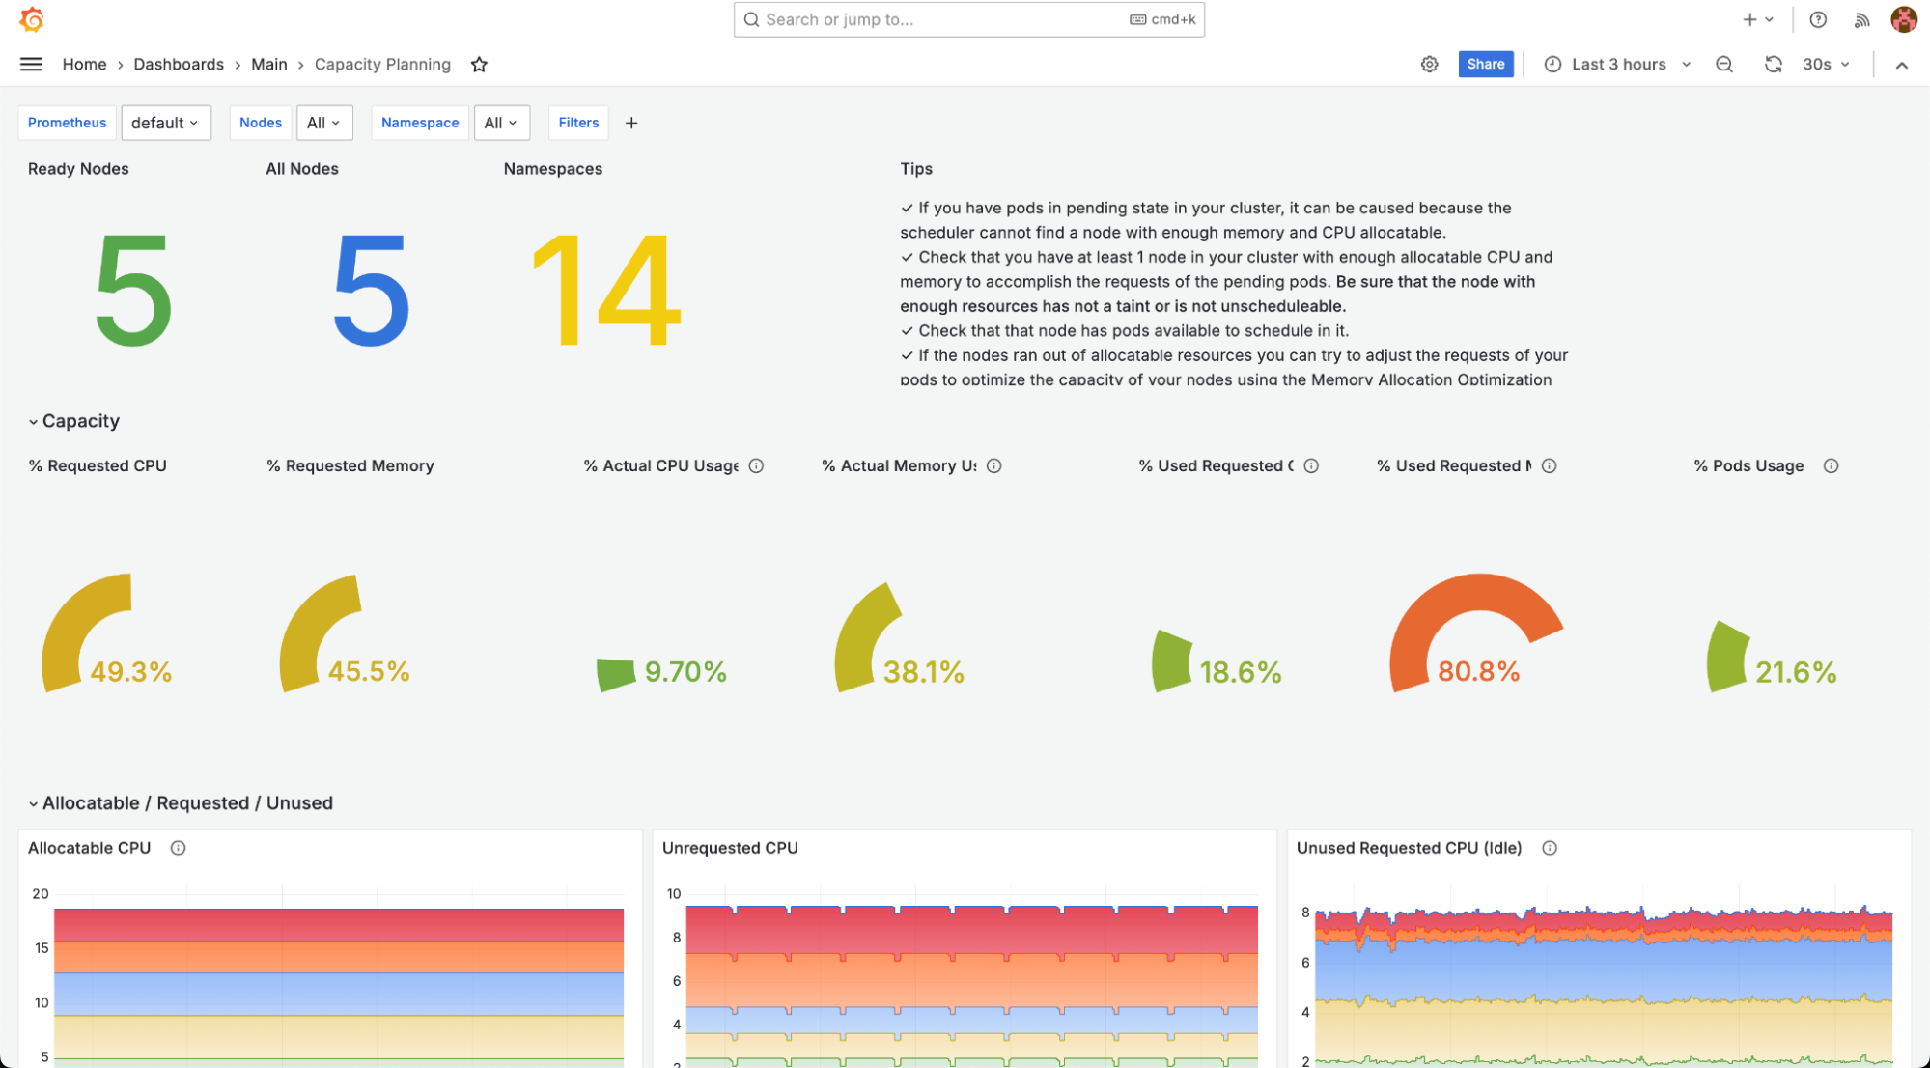Open dashboard settings gear
This screenshot has width=1930, height=1068.
click(1429, 64)
